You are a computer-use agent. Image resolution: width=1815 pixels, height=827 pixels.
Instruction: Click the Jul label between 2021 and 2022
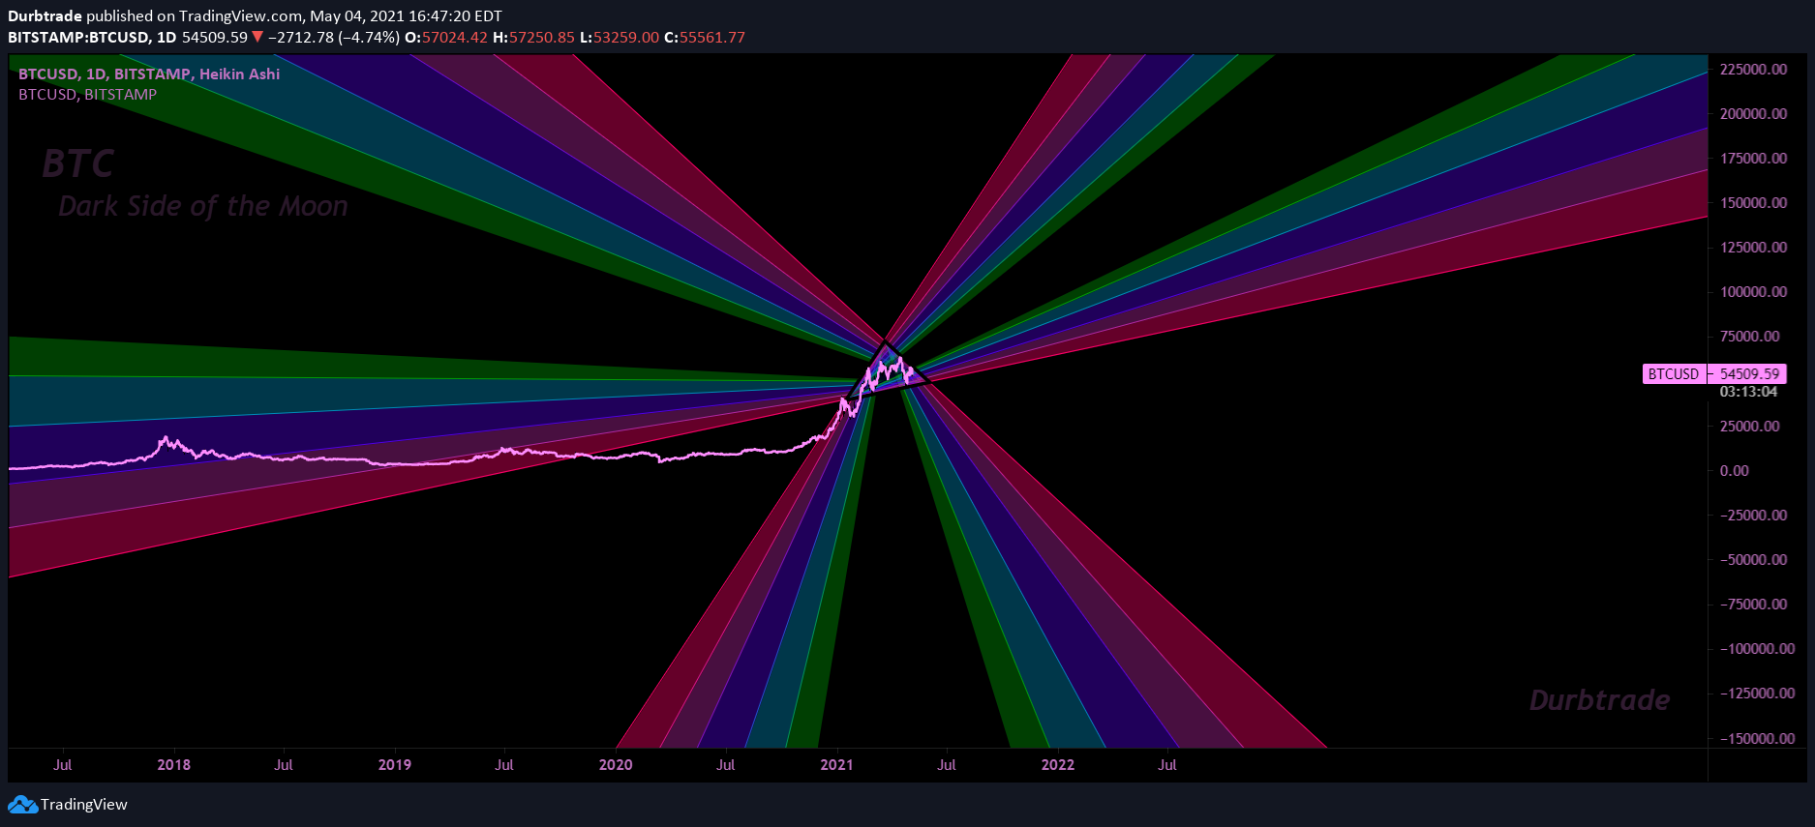coord(947,765)
